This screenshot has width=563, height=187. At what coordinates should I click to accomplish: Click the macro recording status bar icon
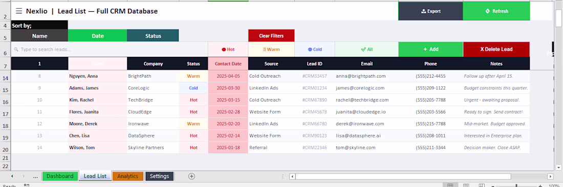coord(27,185)
